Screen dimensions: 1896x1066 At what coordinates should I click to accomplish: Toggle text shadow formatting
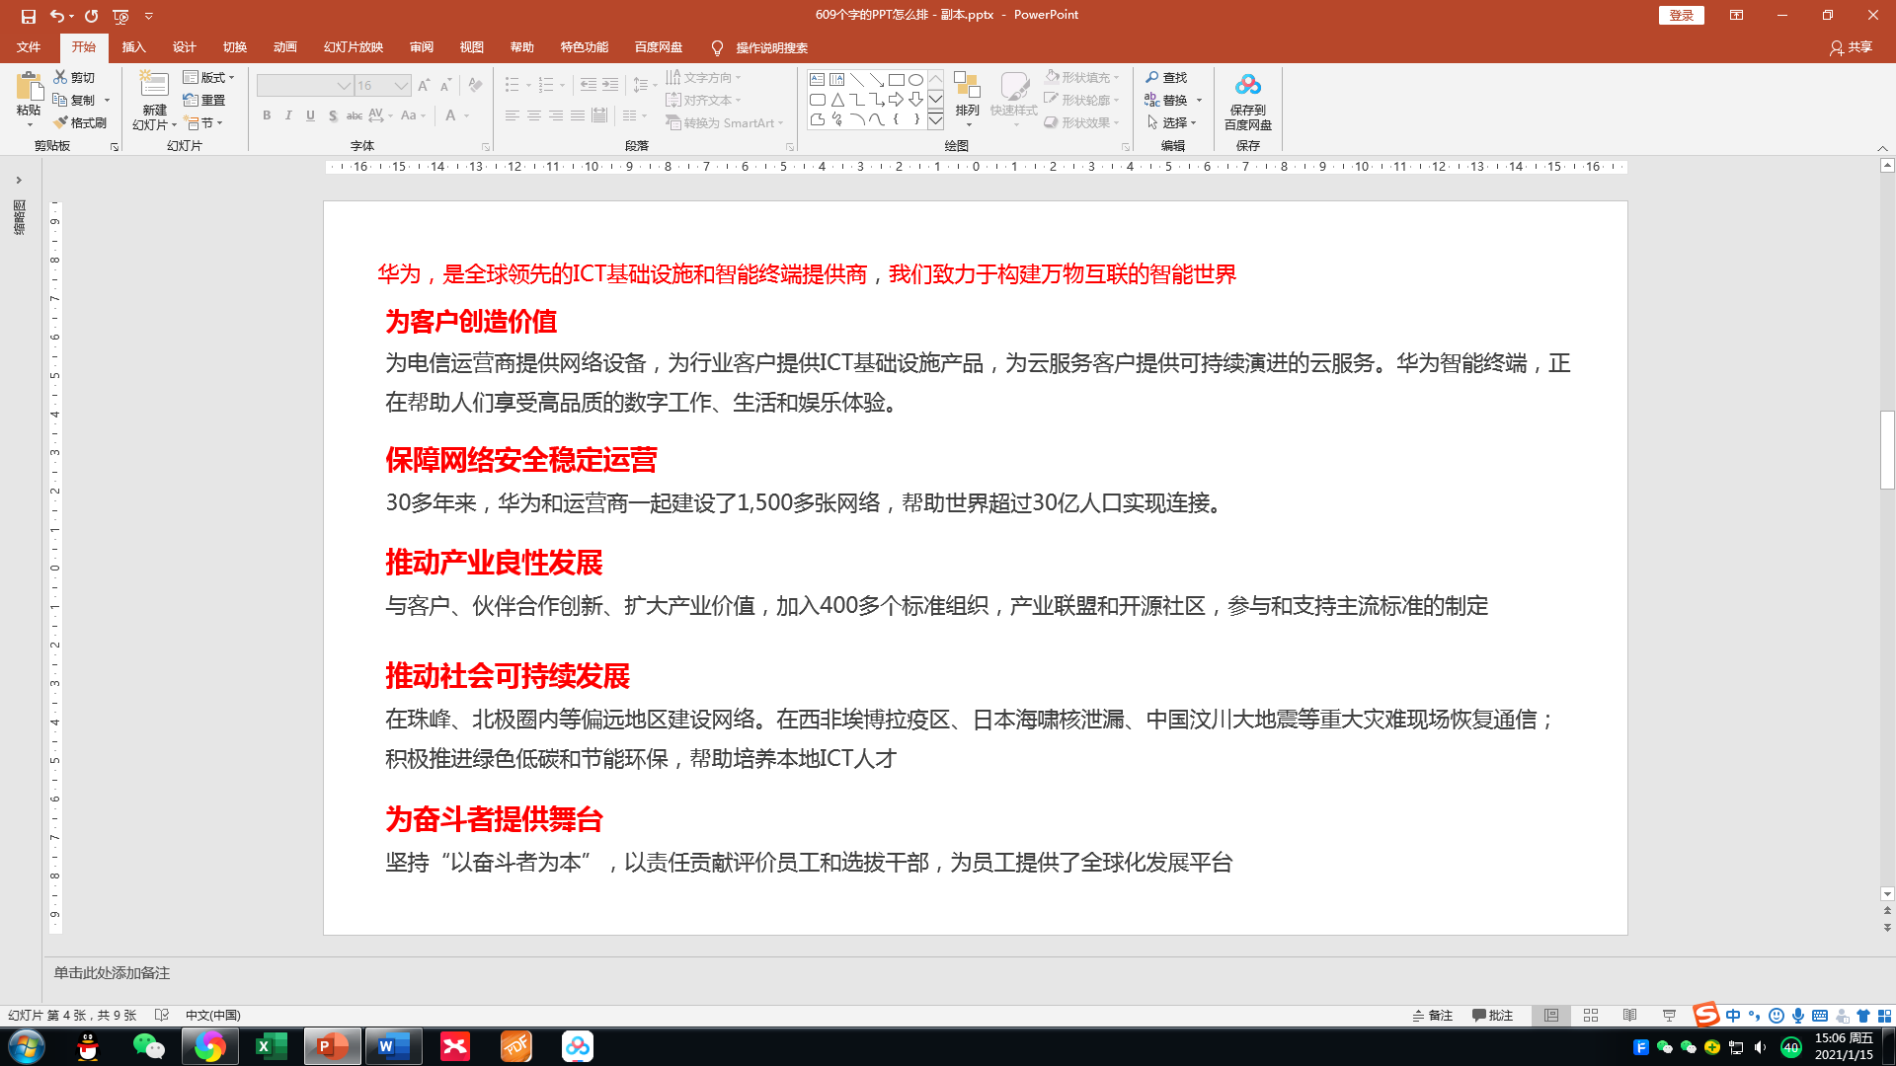[333, 115]
